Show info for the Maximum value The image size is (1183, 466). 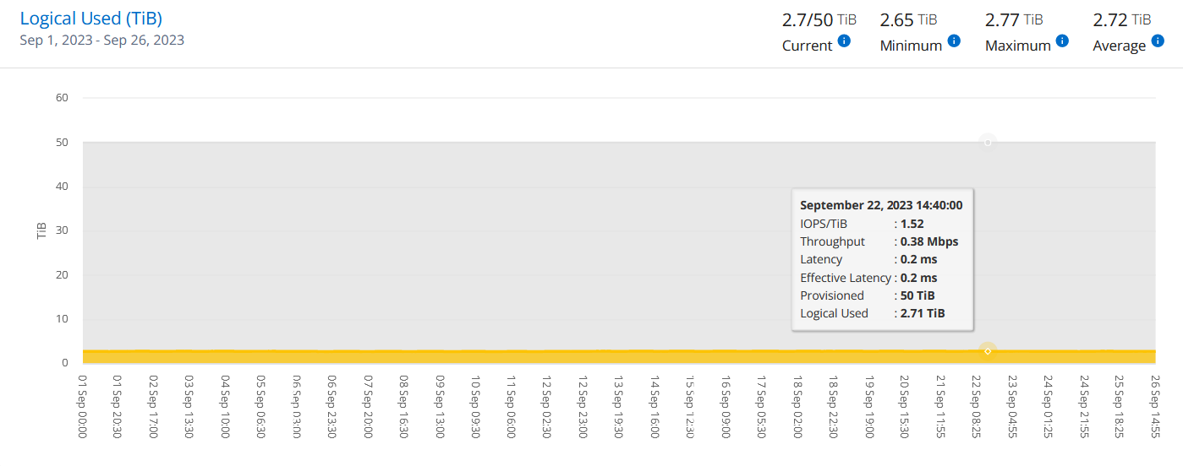point(1062,41)
